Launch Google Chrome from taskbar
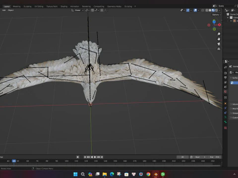This screenshot has height=178, width=238. 148,174
